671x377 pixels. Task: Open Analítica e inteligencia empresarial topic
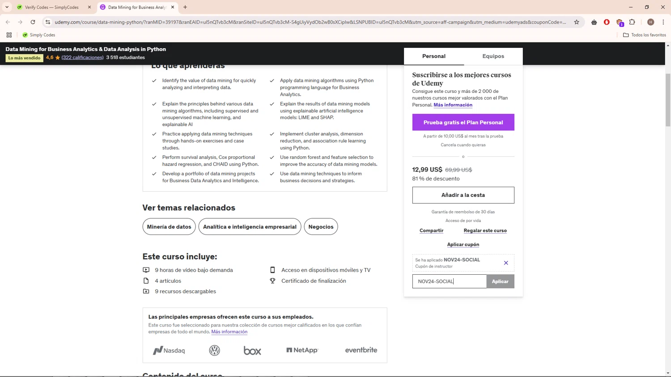[250, 226]
